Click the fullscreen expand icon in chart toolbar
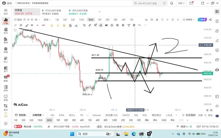This screenshot has width=221, height=138. click(x=178, y=20)
